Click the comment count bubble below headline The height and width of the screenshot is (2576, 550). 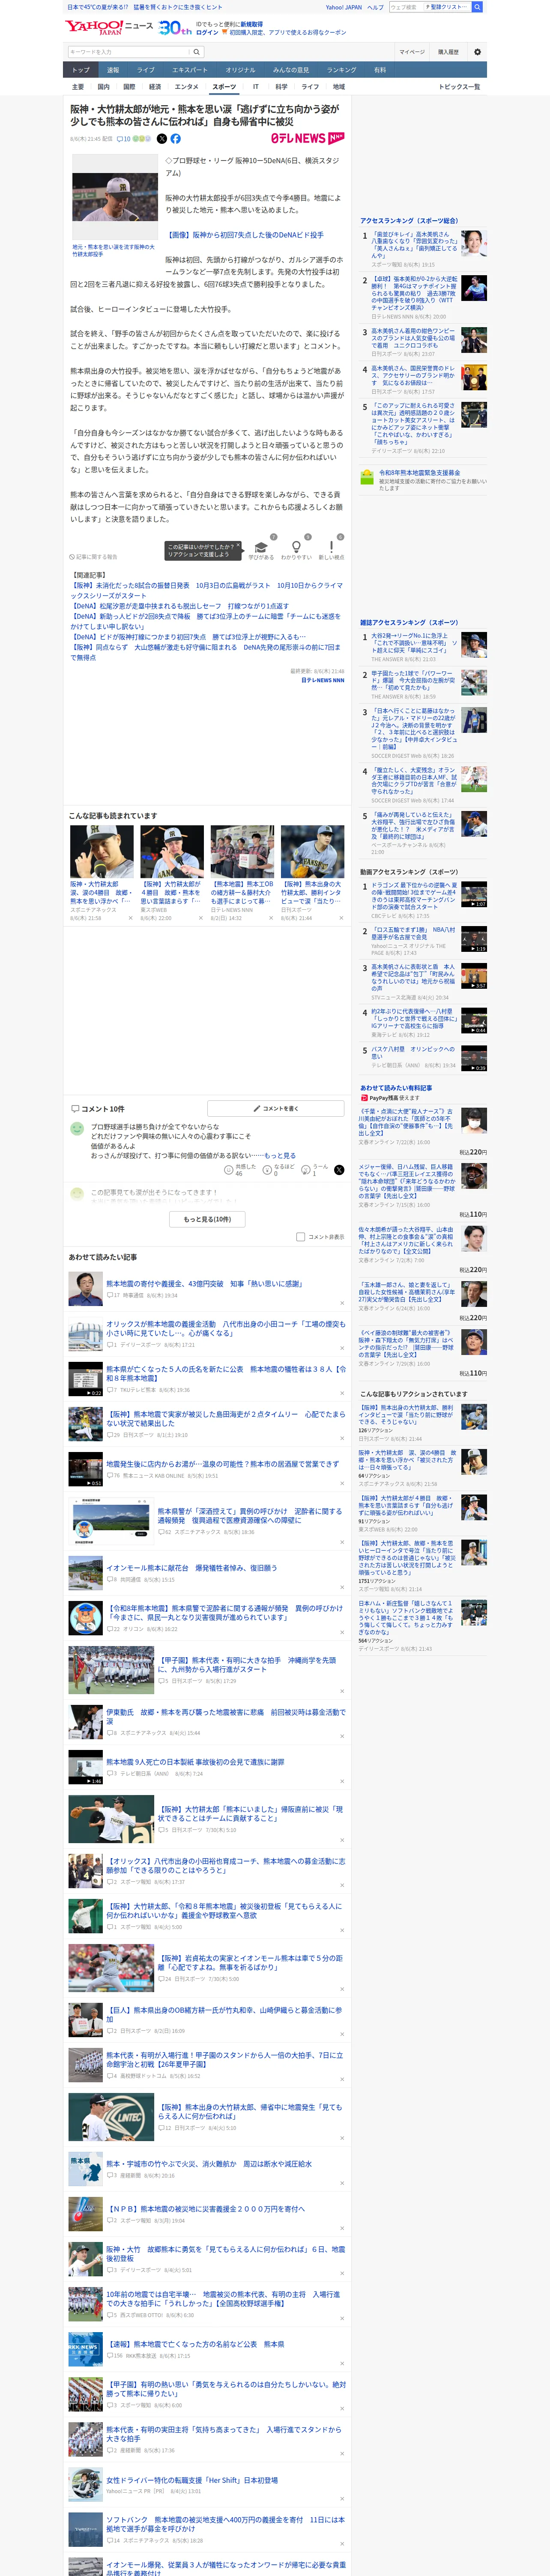pyautogui.click(x=124, y=139)
